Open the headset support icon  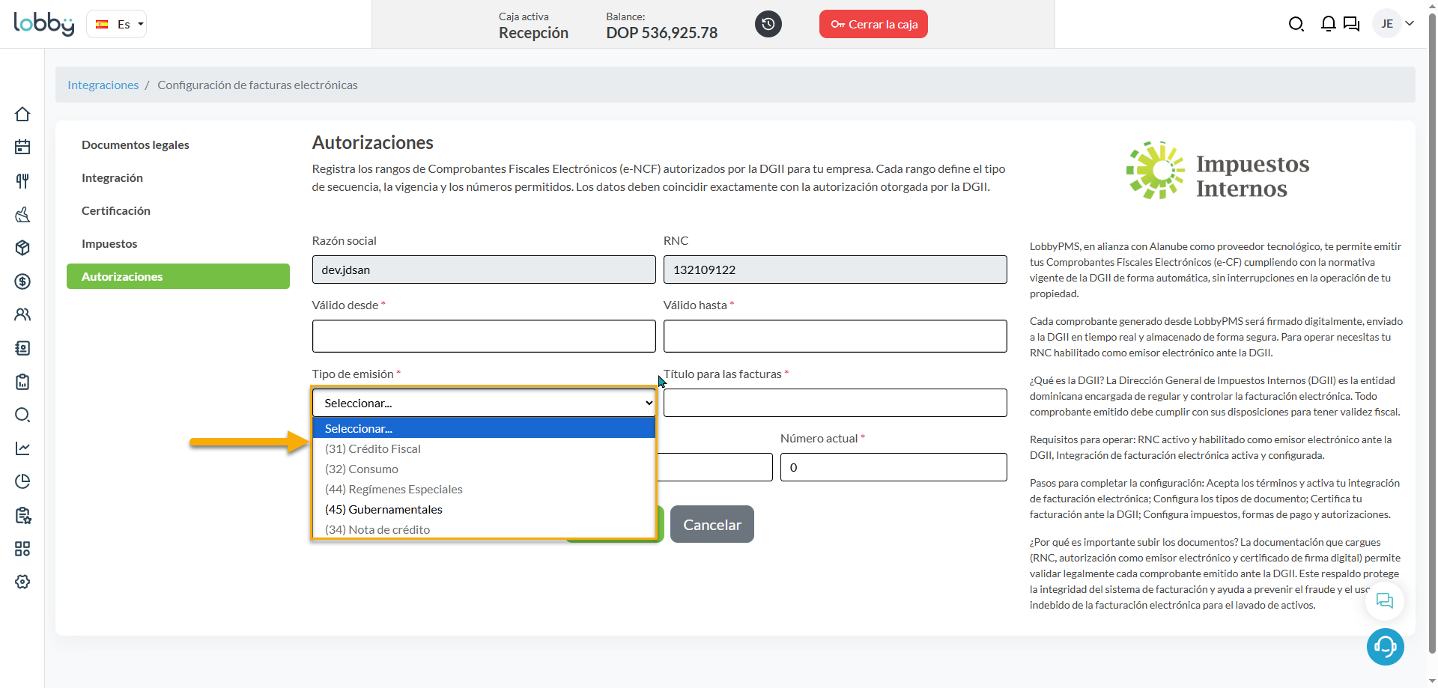(1385, 646)
